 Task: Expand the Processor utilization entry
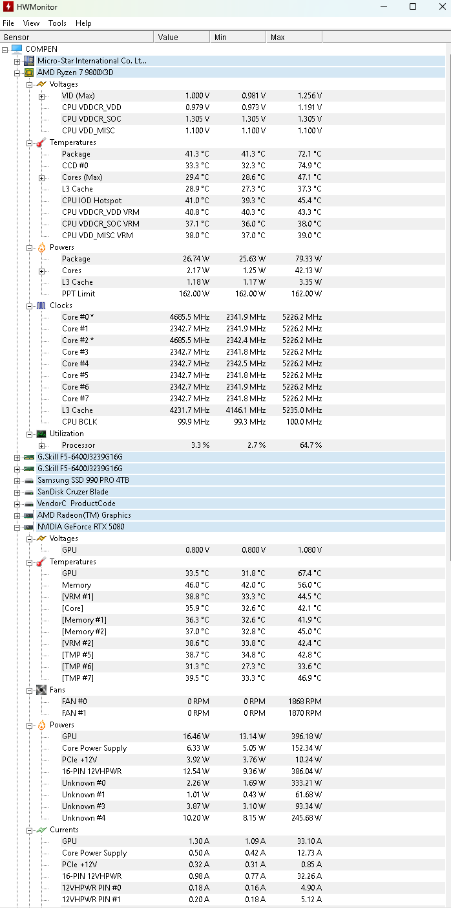coord(42,445)
